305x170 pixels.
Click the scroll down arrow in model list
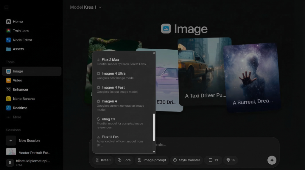point(154,152)
